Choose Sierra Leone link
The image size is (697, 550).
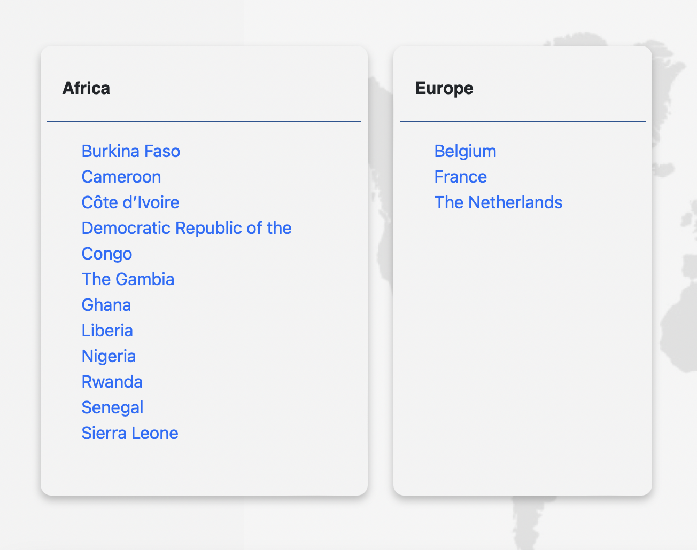pyautogui.click(x=129, y=433)
